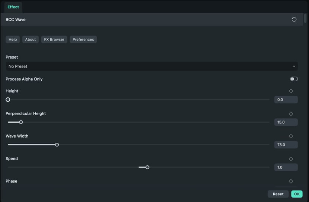The image size is (309, 202).
Task: Click the BCC Wave reset arrow icon
Action: (294, 19)
